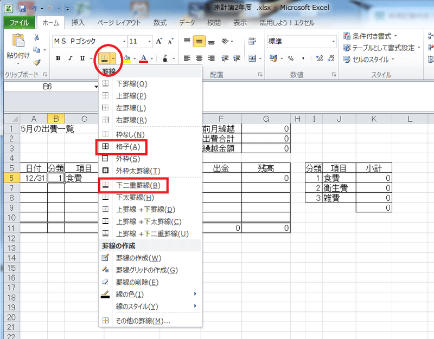Viewport: 434px width, 339px height.
Task: Click the Copy icon
Action: tap(36, 50)
